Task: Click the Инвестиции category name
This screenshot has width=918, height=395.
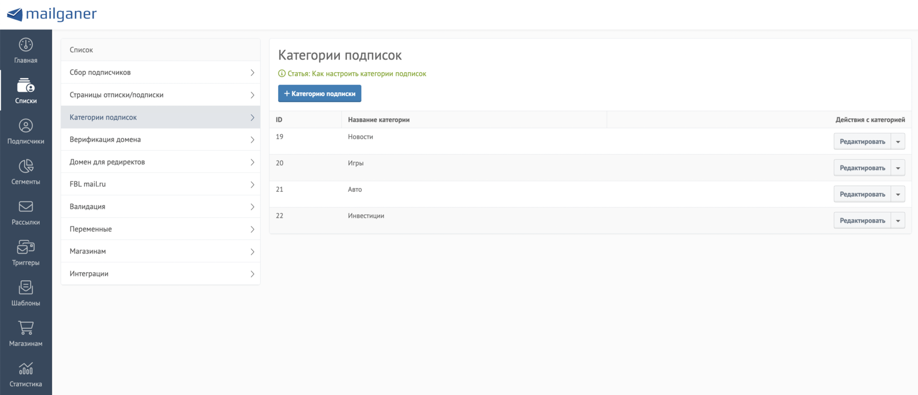Action: (x=366, y=216)
